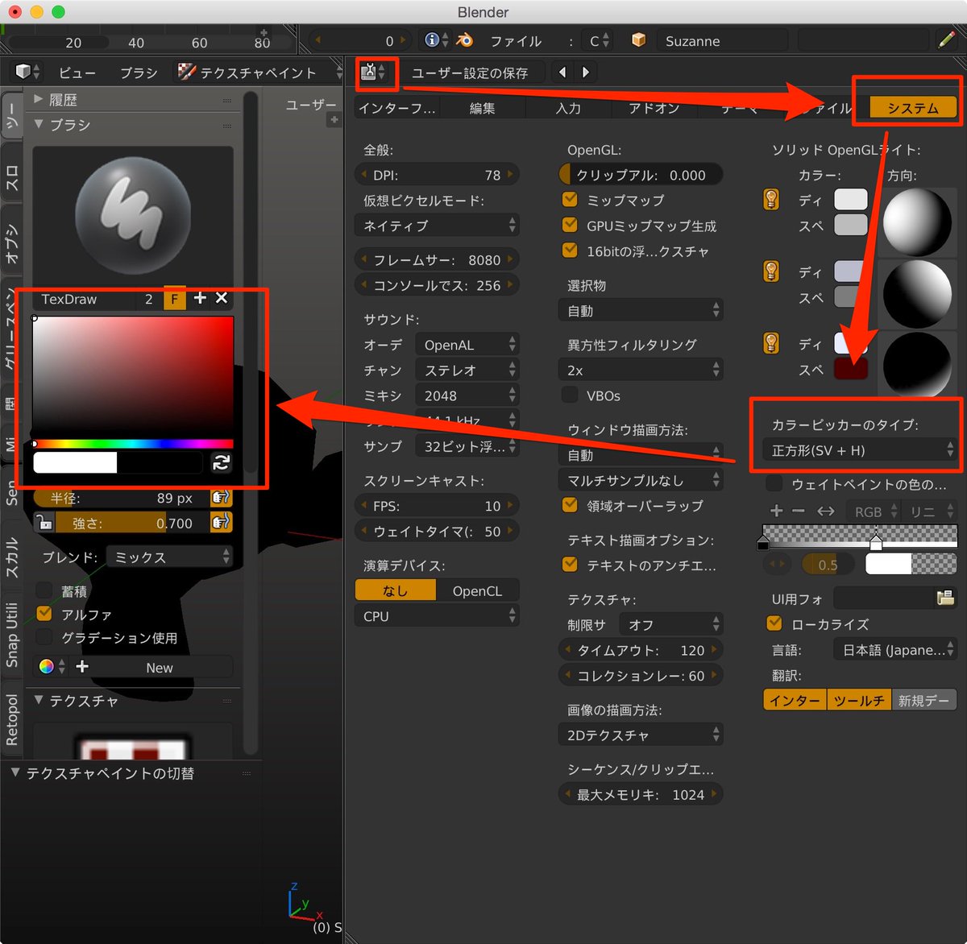Add new brush with the plus icon
Image resolution: width=967 pixels, height=944 pixels.
point(200,298)
